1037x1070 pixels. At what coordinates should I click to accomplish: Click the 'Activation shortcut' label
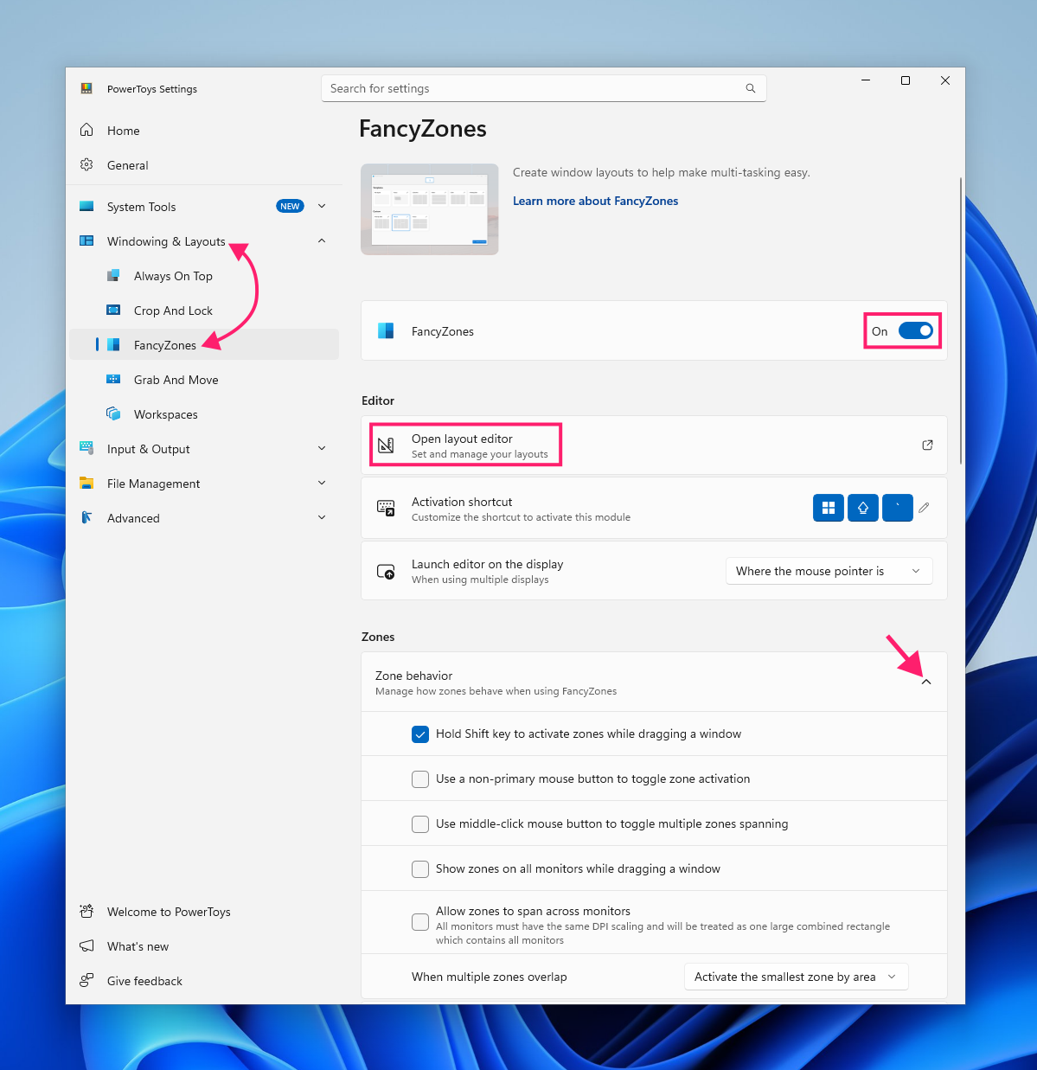pos(462,502)
